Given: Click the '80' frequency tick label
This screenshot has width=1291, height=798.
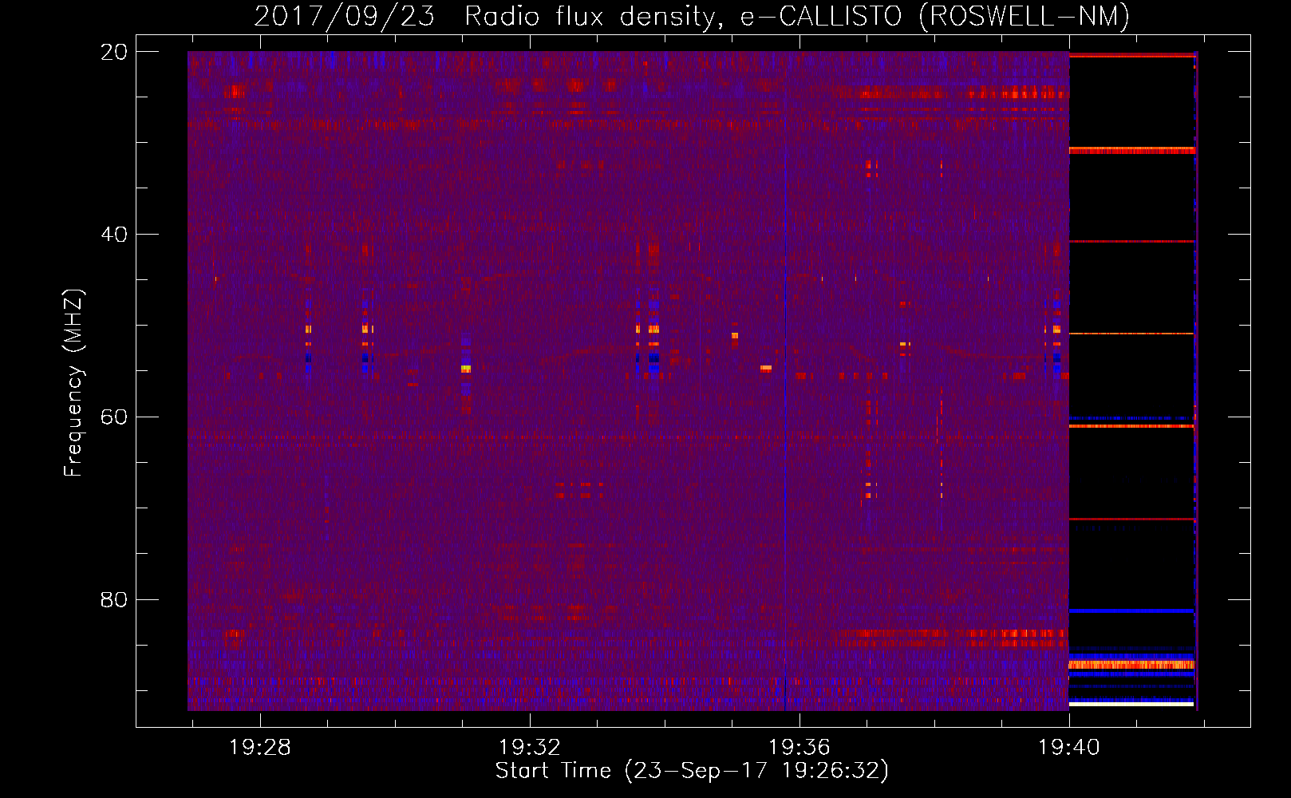Looking at the screenshot, I should [x=114, y=599].
